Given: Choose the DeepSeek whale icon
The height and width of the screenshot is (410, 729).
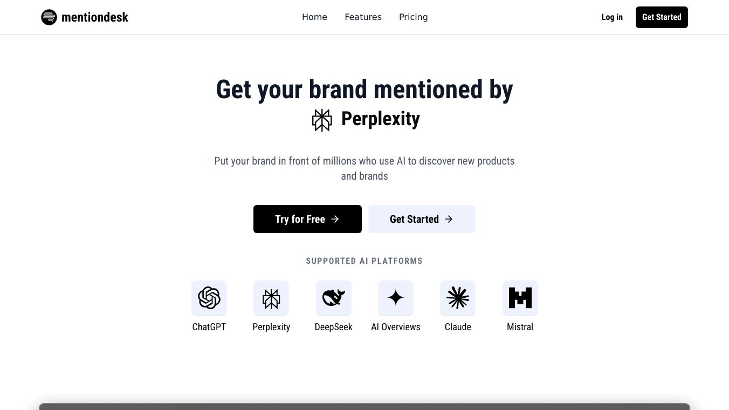Looking at the screenshot, I should tap(333, 298).
